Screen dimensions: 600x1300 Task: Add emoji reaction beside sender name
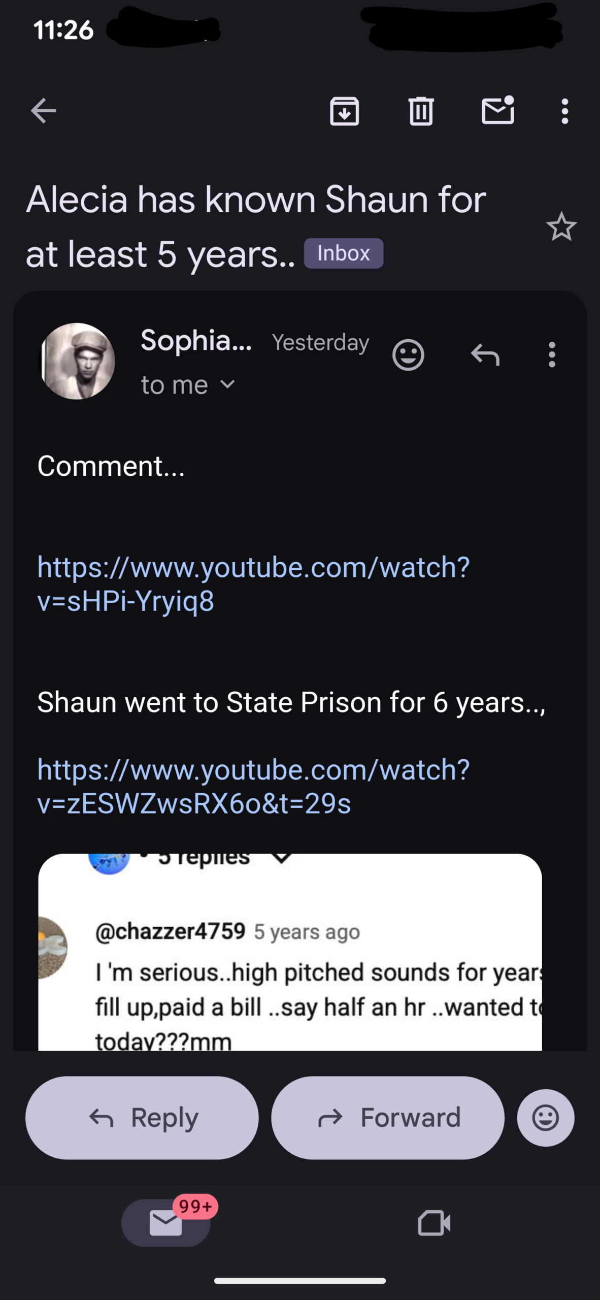(408, 354)
